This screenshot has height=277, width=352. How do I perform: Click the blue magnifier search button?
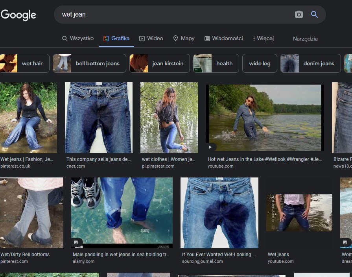click(314, 15)
